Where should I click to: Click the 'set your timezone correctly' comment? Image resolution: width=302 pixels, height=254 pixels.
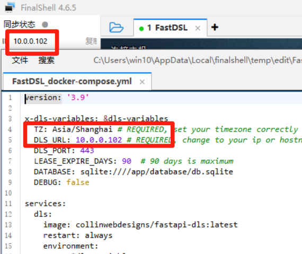(x=236, y=129)
